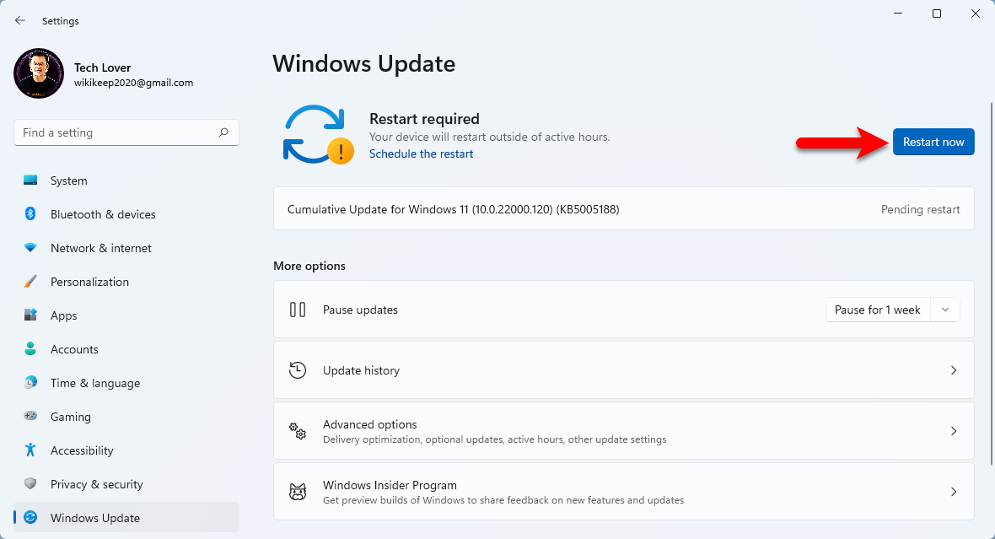The image size is (995, 539).
Task: Click the Pending restart status text
Action: (x=920, y=209)
